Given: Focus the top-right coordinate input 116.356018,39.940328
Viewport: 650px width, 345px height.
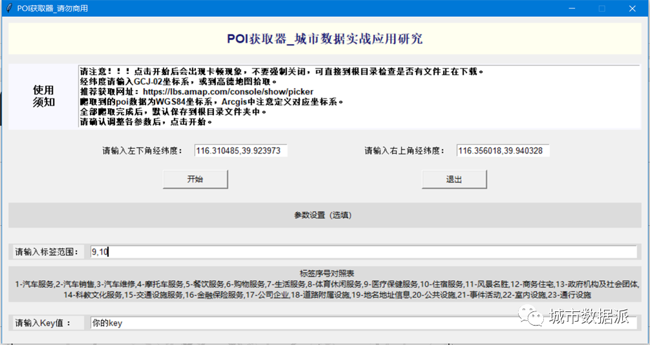Looking at the screenshot, I should [503, 151].
